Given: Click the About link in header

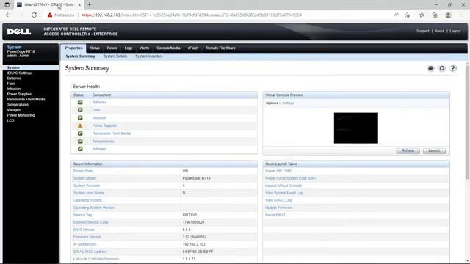Looking at the screenshot, I should (439, 31).
